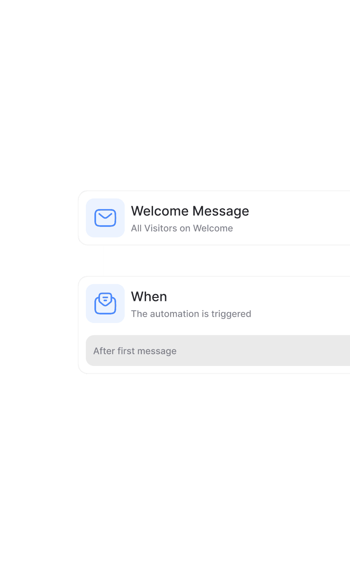
Task: Click the word triggered in the When description
Action: [x=231, y=314]
